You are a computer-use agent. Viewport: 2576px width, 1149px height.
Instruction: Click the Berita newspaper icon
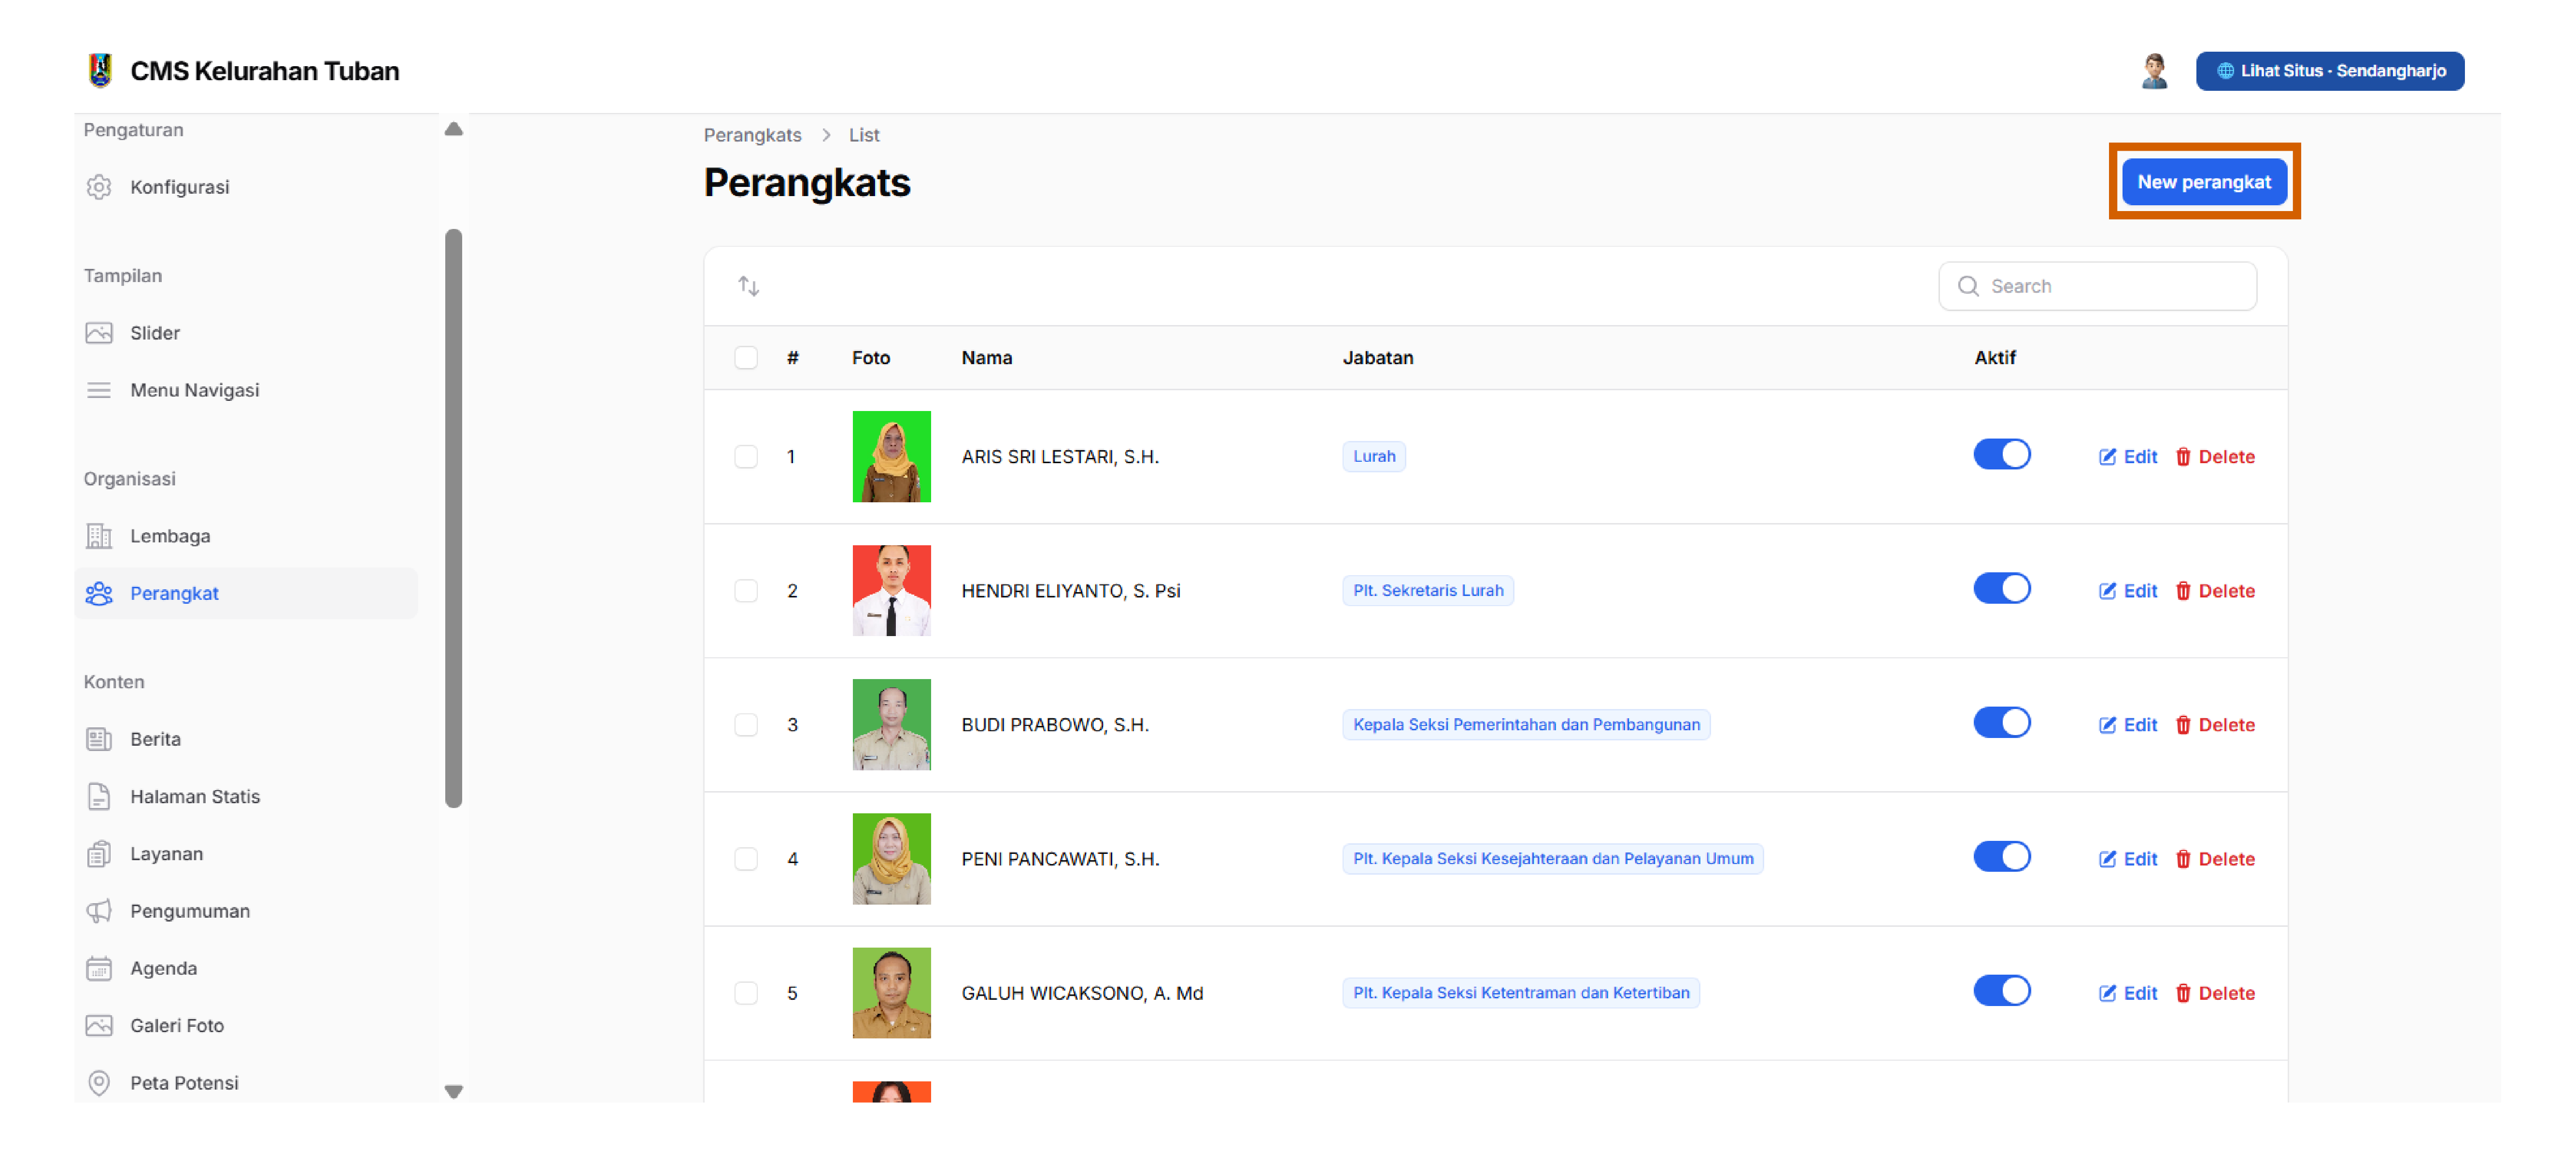pyautogui.click(x=99, y=739)
